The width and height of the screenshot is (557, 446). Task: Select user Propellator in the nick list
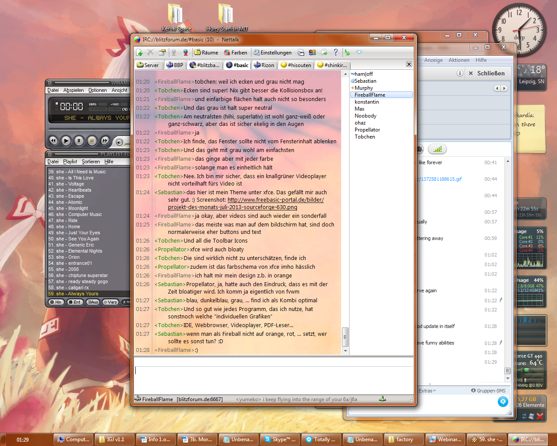(x=367, y=130)
